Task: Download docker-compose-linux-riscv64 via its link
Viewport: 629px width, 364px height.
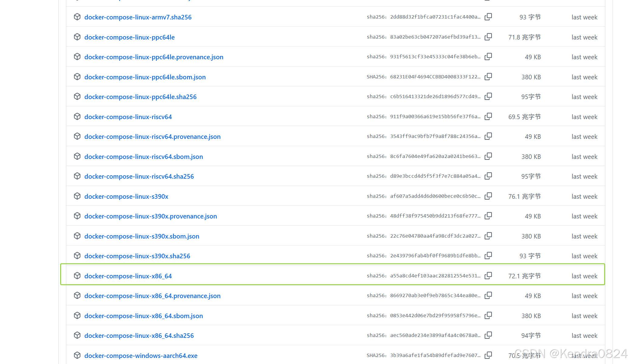Action: pos(128,116)
